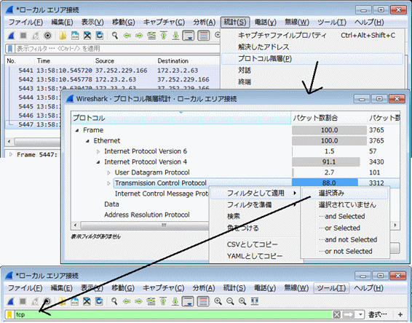Open the tcp filter history dropdown

point(360,314)
